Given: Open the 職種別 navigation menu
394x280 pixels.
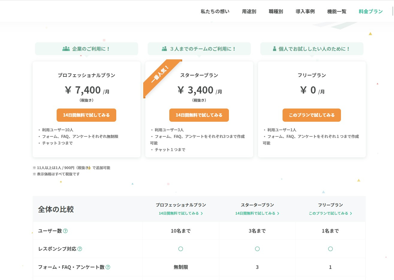Looking at the screenshot, I should [276, 11].
